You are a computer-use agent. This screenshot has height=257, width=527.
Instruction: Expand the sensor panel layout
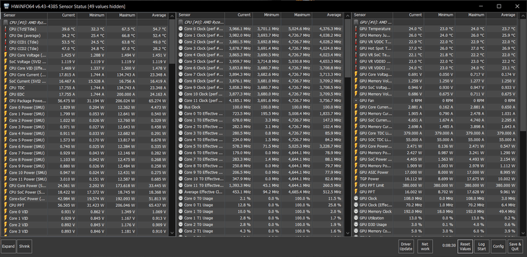[x=9, y=246]
